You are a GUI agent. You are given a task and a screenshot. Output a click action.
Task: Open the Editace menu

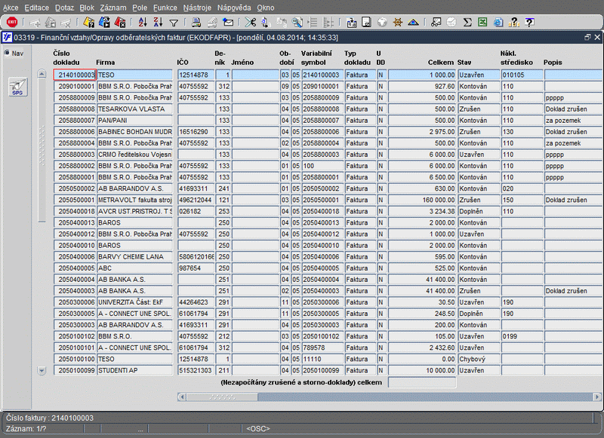pyautogui.click(x=36, y=8)
